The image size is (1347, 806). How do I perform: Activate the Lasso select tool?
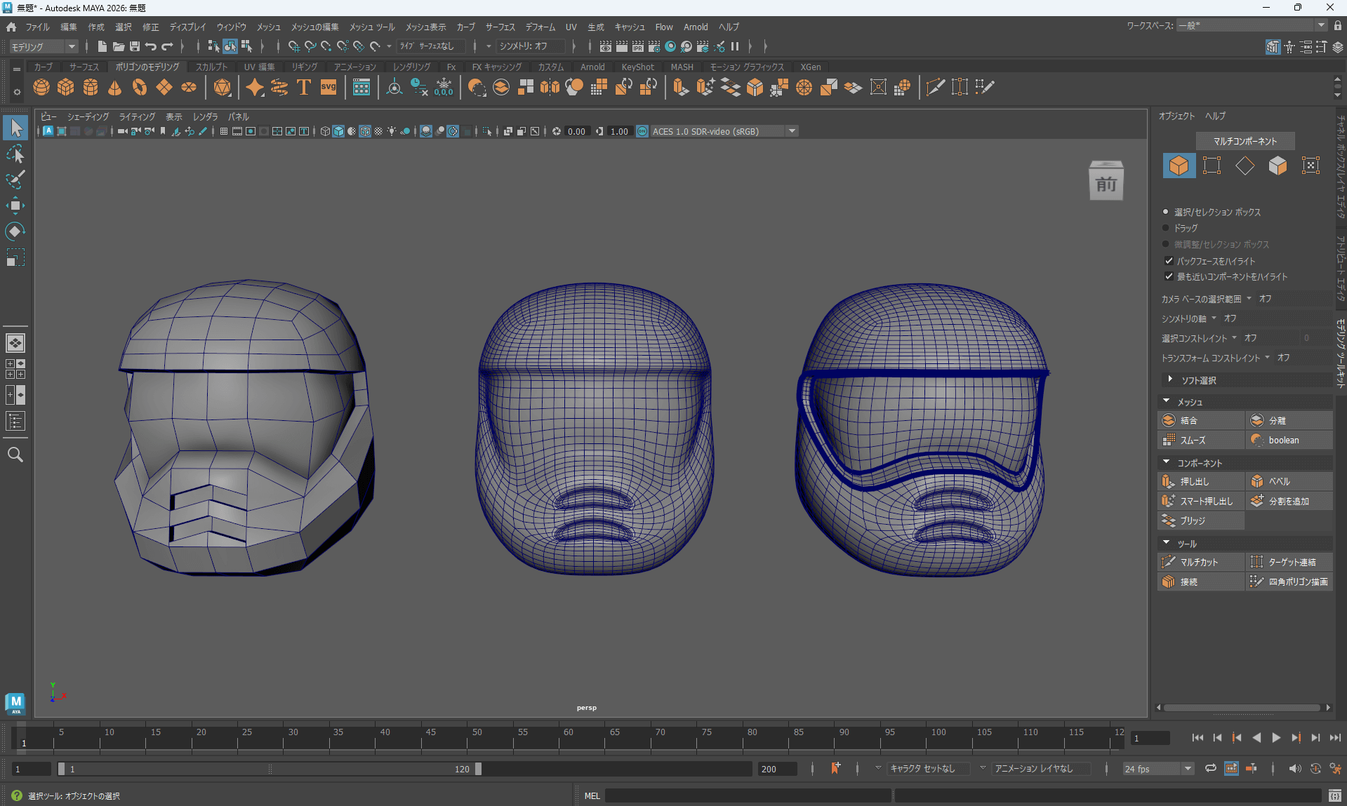15,154
